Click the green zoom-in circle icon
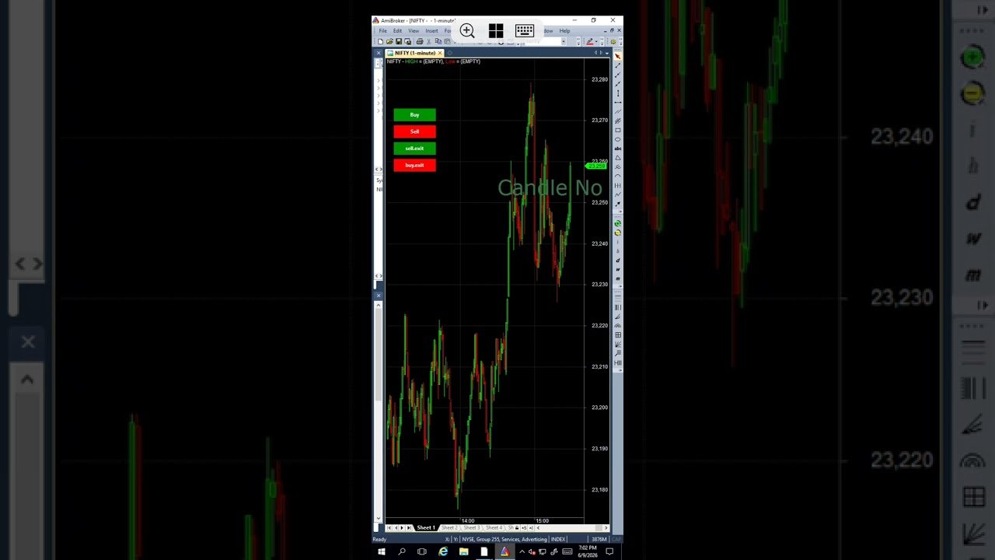Image resolution: width=995 pixels, height=560 pixels. pyautogui.click(x=618, y=223)
